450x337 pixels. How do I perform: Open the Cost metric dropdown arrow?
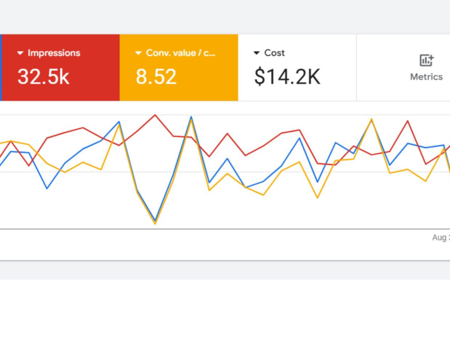tap(256, 53)
